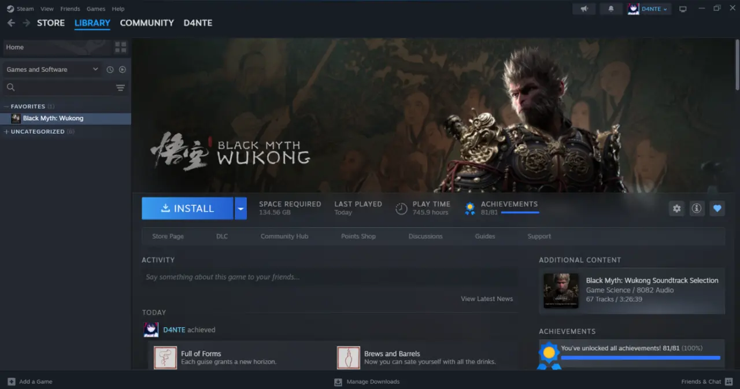Screen dimensions: 740x389
Task: Open the DLC link
Action: coord(222,236)
